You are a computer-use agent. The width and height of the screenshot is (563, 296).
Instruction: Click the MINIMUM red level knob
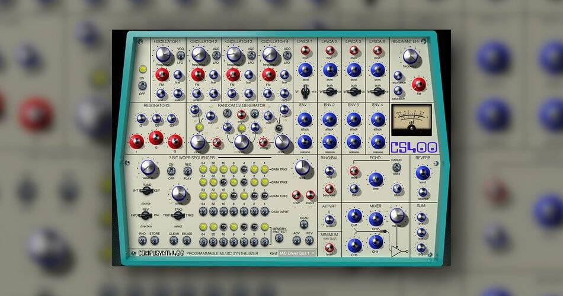click(330, 247)
